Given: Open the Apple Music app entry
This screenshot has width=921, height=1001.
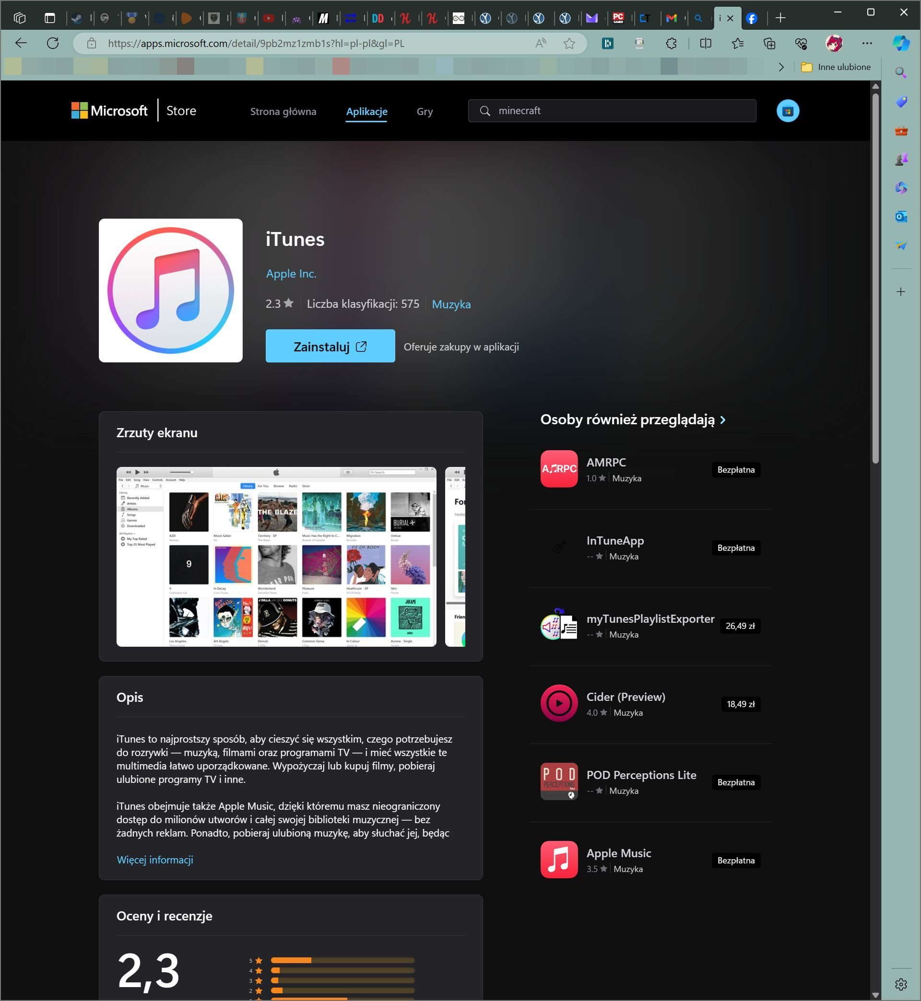Looking at the screenshot, I should (650, 860).
